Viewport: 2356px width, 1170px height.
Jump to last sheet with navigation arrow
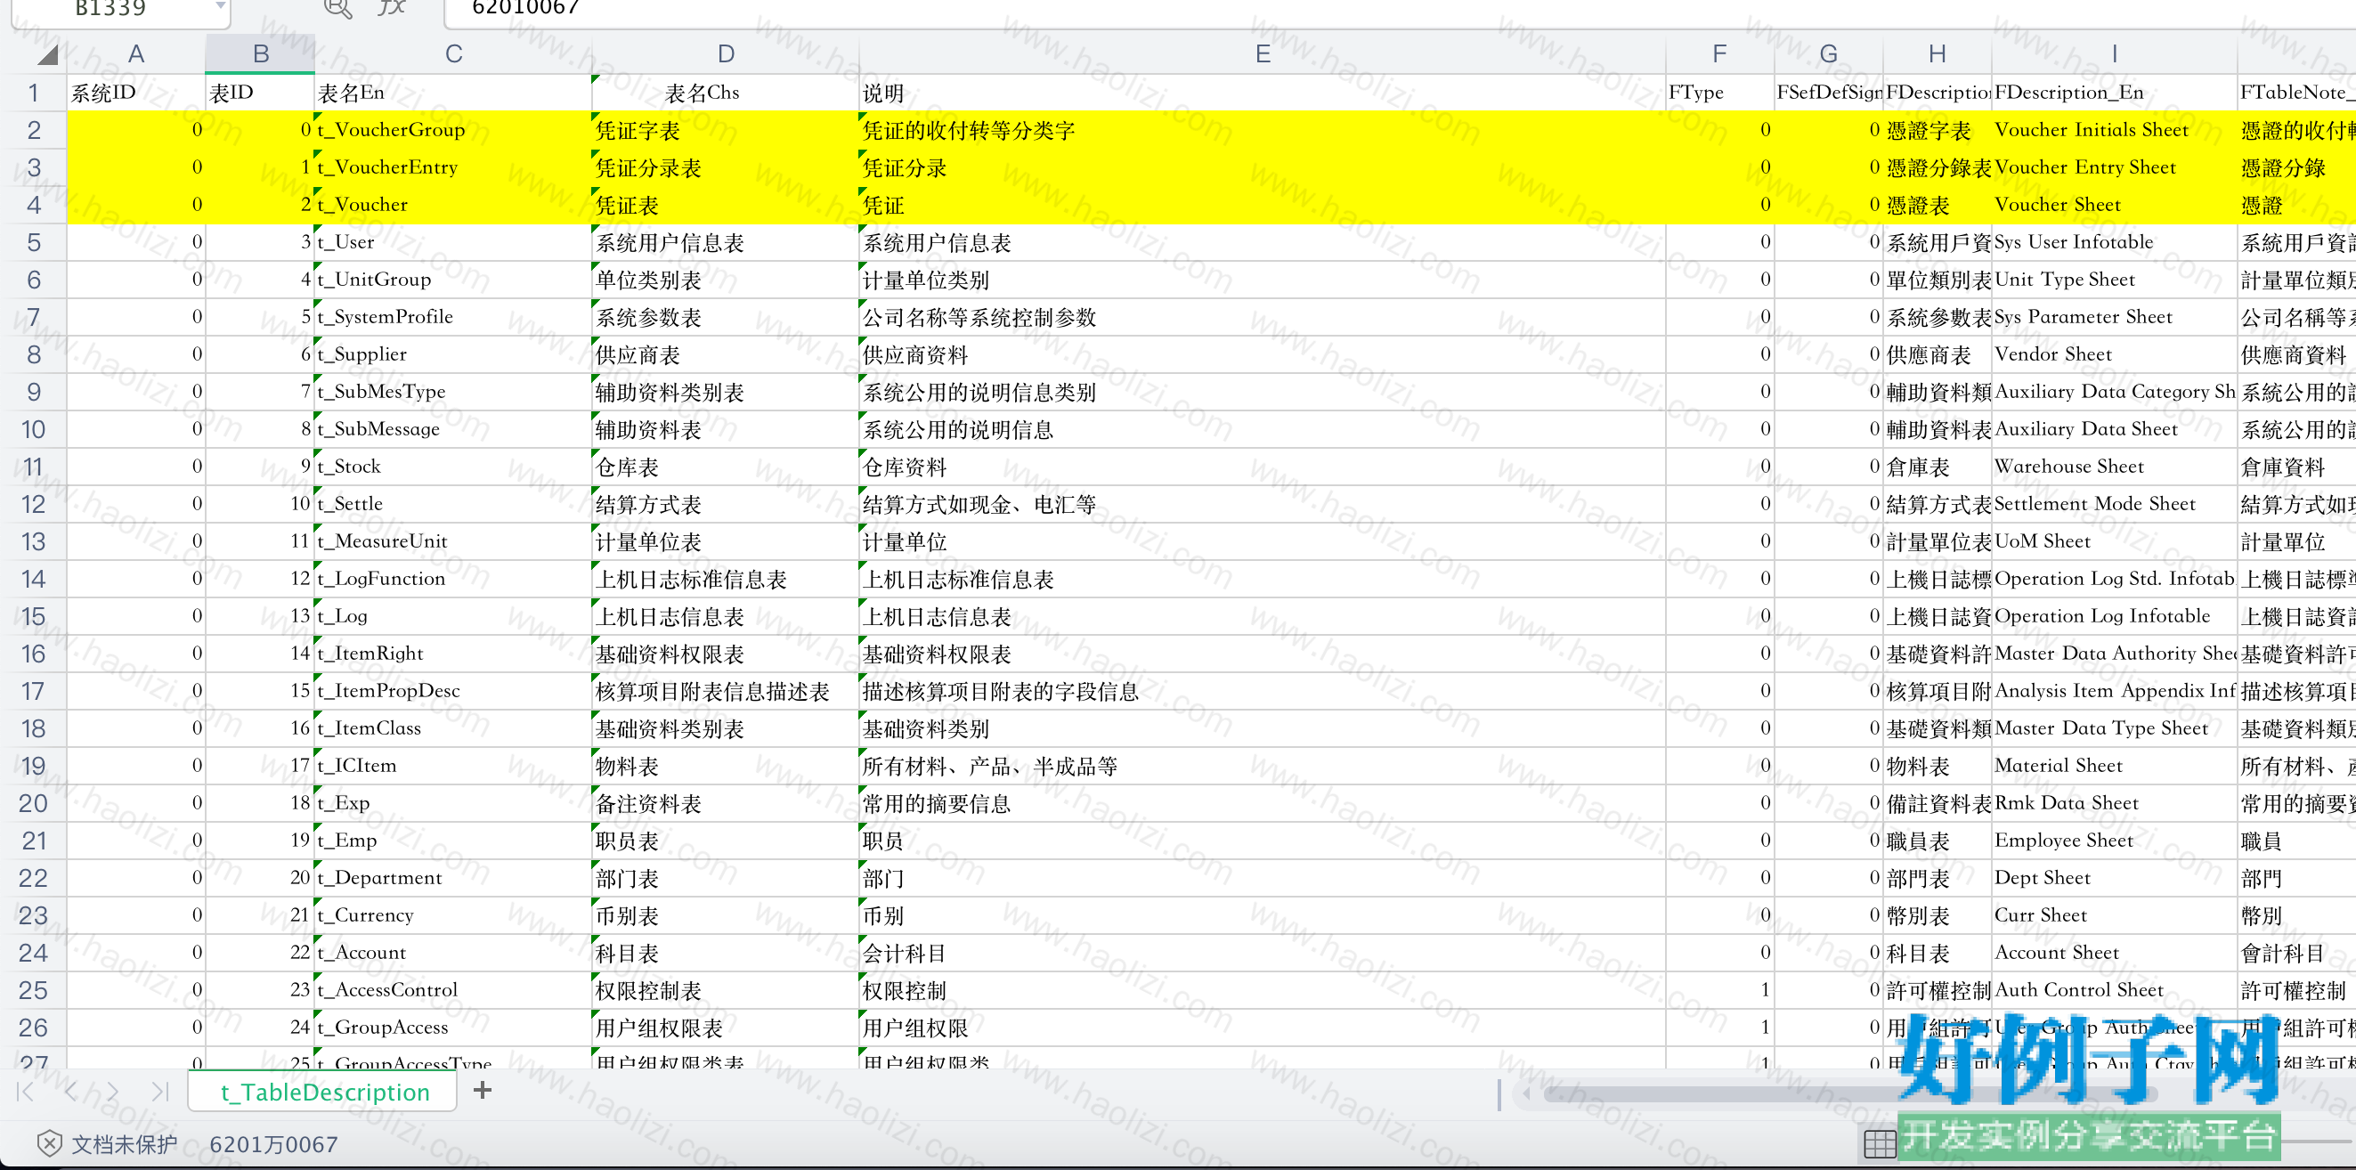pyautogui.click(x=160, y=1092)
